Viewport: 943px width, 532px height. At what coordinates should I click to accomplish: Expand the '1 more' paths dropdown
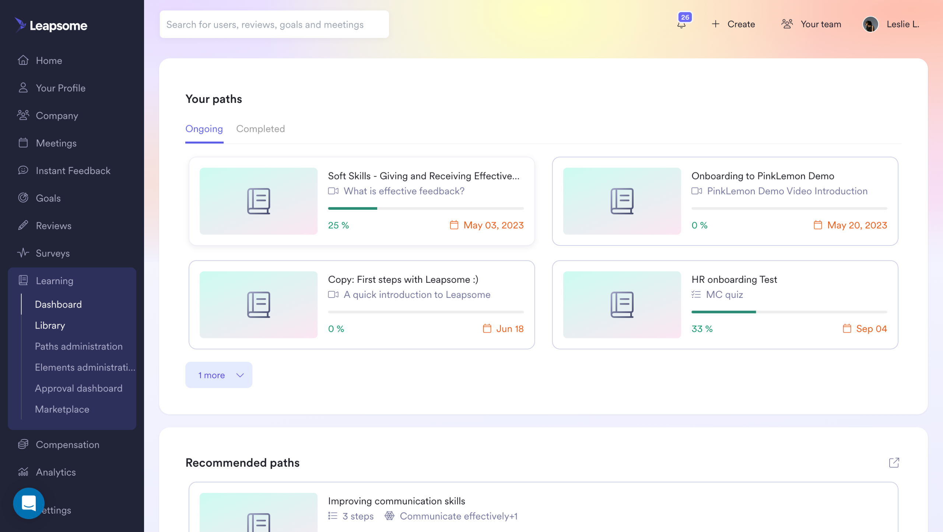point(219,375)
